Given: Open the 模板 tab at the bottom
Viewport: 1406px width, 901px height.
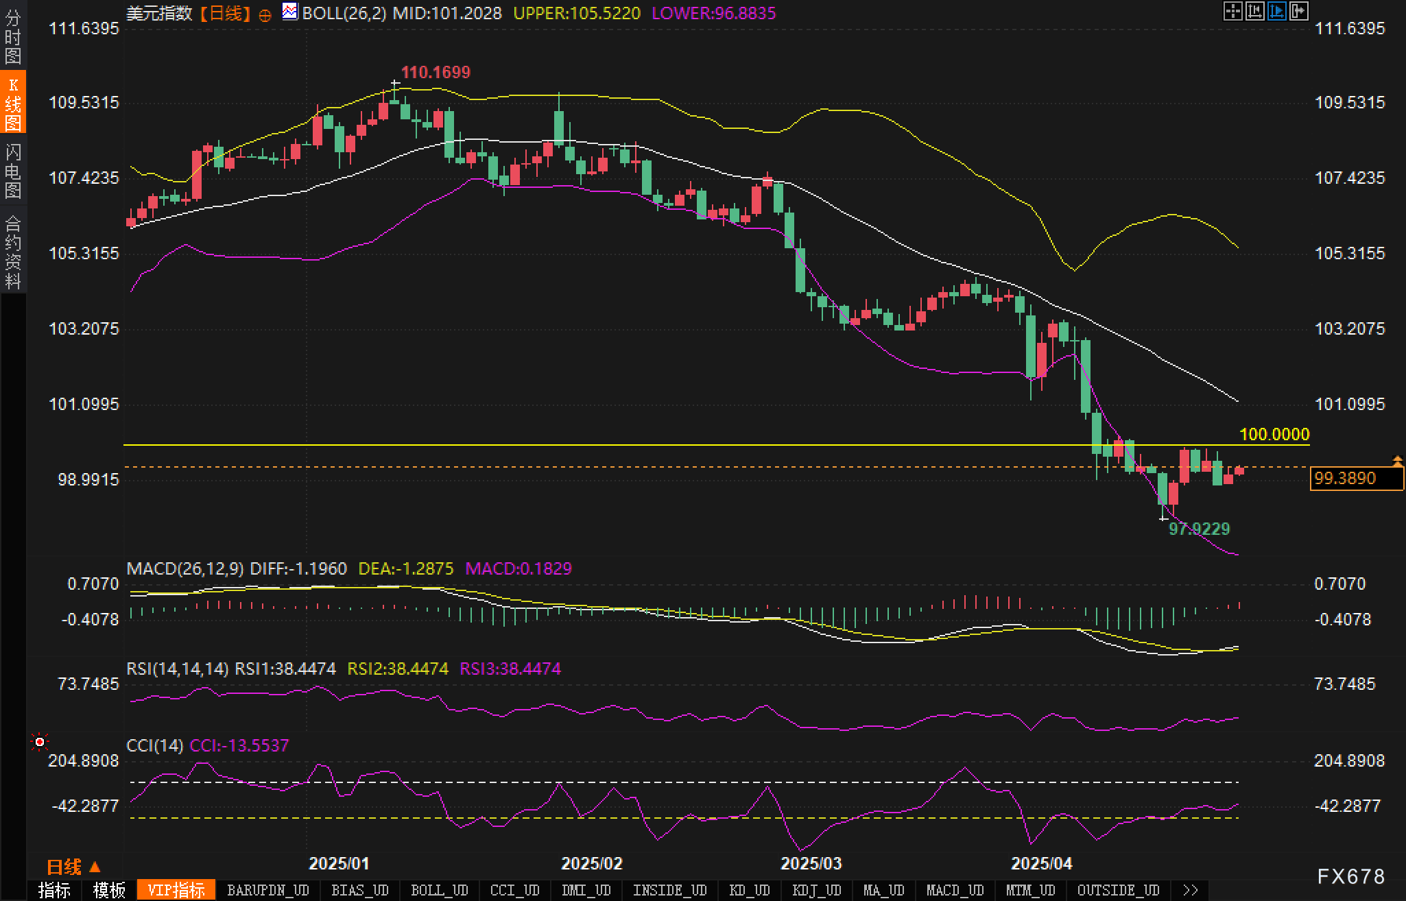Looking at the screenshot, I should pos(110,890).
